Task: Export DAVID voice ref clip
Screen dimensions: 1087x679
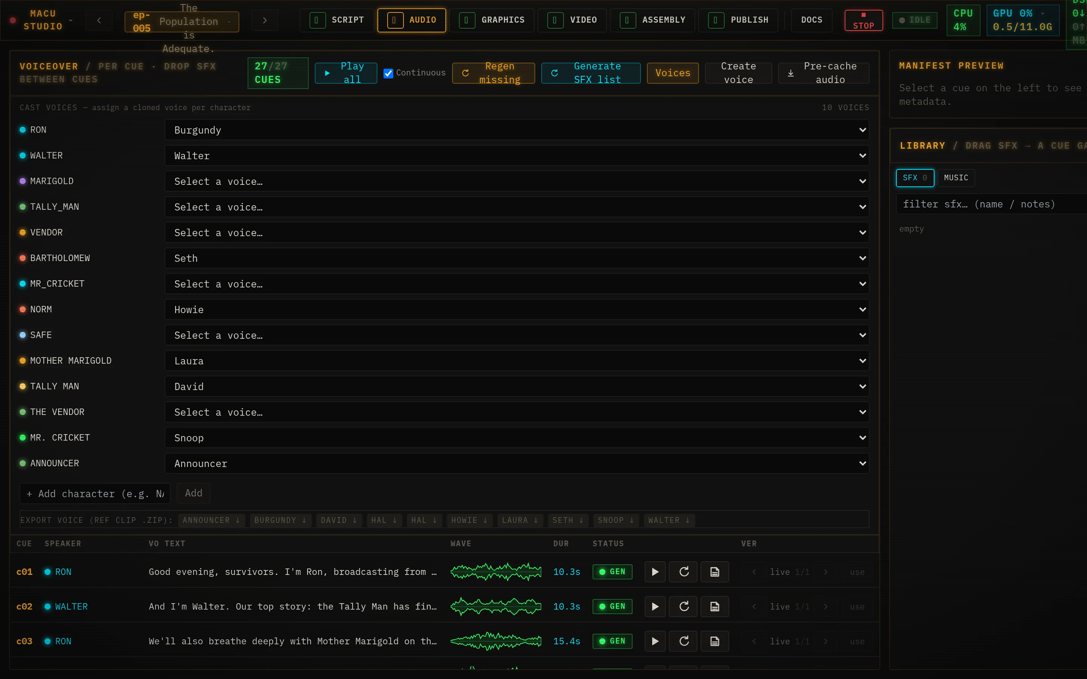Action: [339, 520]
